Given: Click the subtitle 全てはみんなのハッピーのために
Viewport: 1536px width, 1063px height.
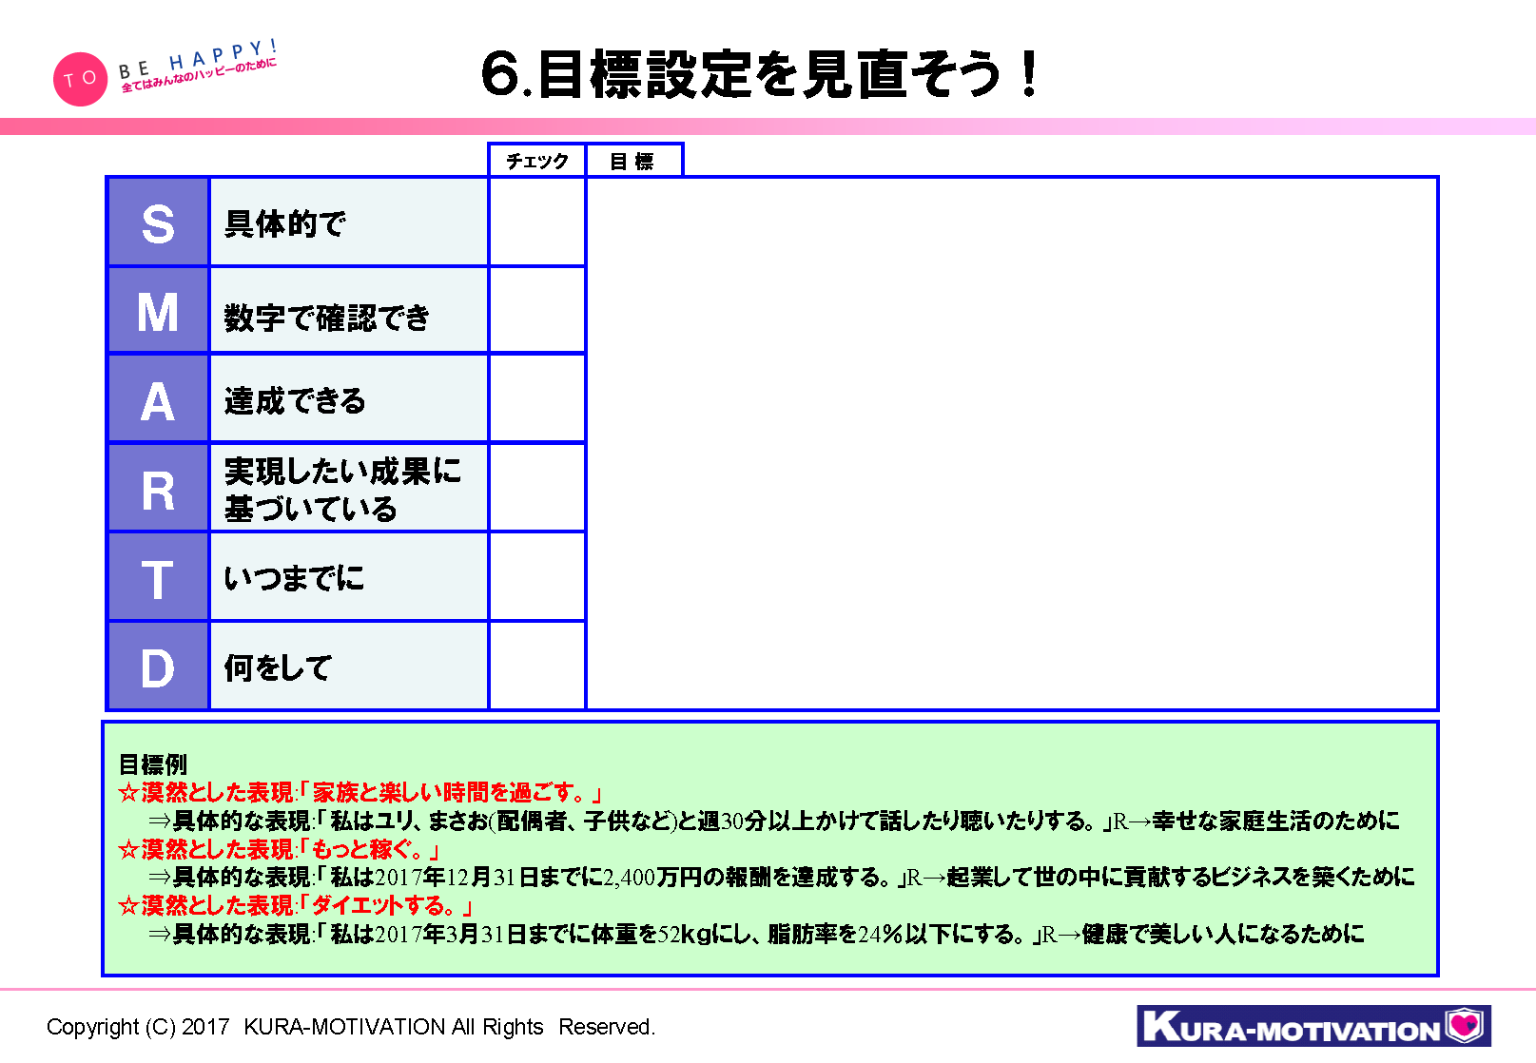Looking at the screenshot, I should [x=199, y=75].
